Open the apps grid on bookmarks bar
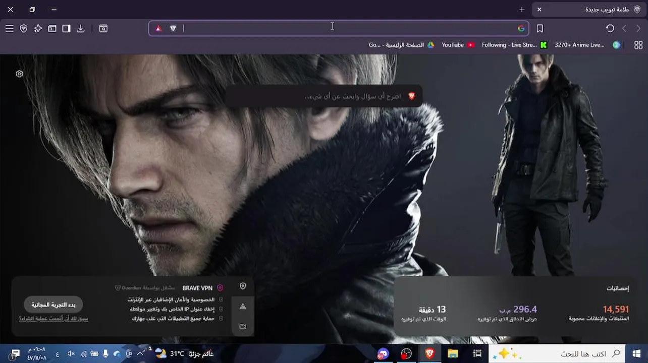 pos(638,45)
